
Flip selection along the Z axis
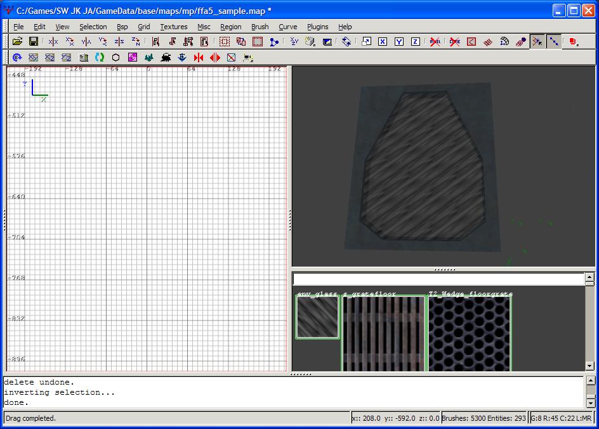[119, 41]
